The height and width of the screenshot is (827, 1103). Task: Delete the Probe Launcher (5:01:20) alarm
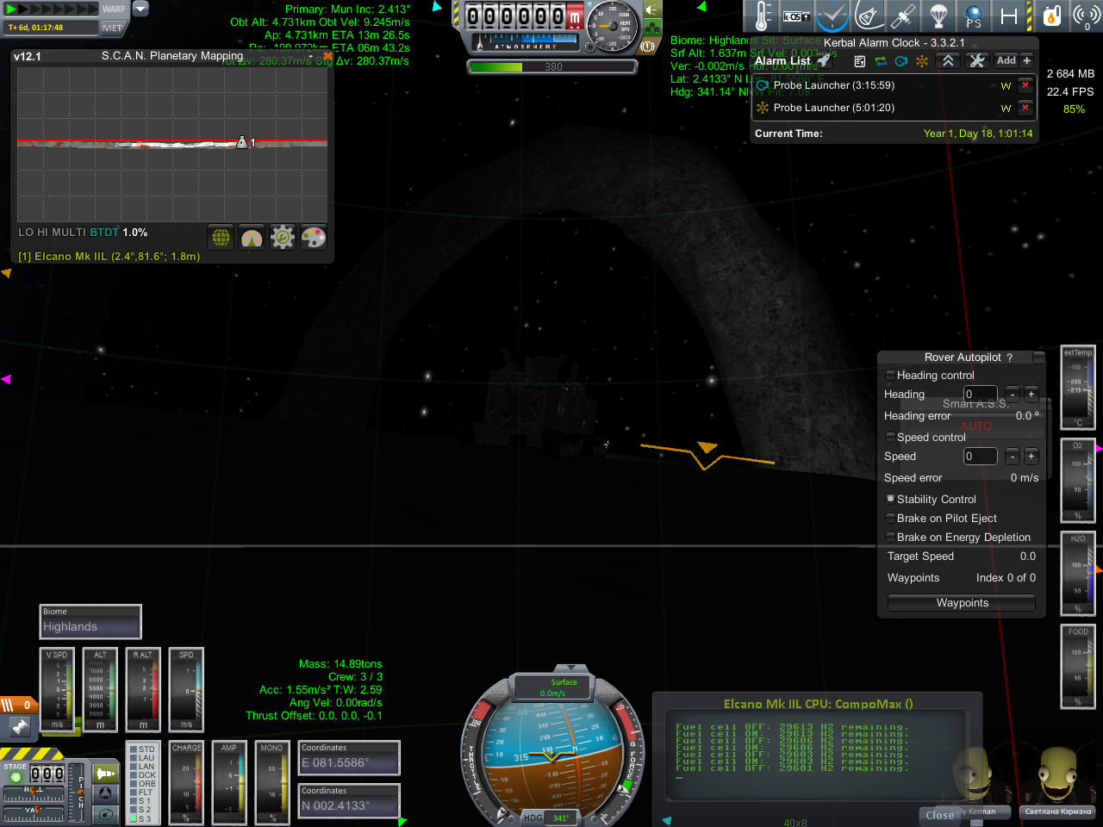[1025, 108]
